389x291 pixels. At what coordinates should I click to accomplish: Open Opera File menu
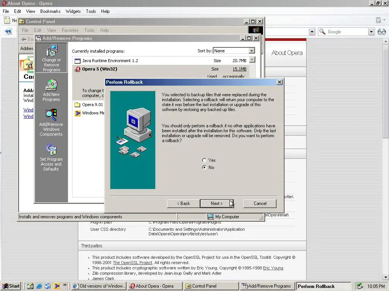(x=6, y=11)
